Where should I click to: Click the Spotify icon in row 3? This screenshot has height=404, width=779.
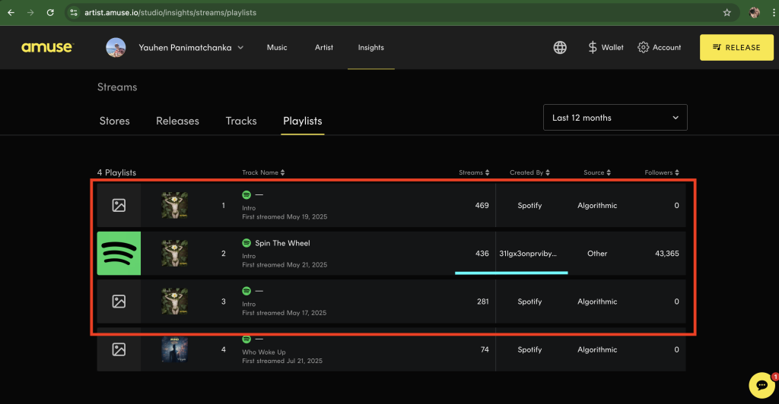tap(246, 291)
